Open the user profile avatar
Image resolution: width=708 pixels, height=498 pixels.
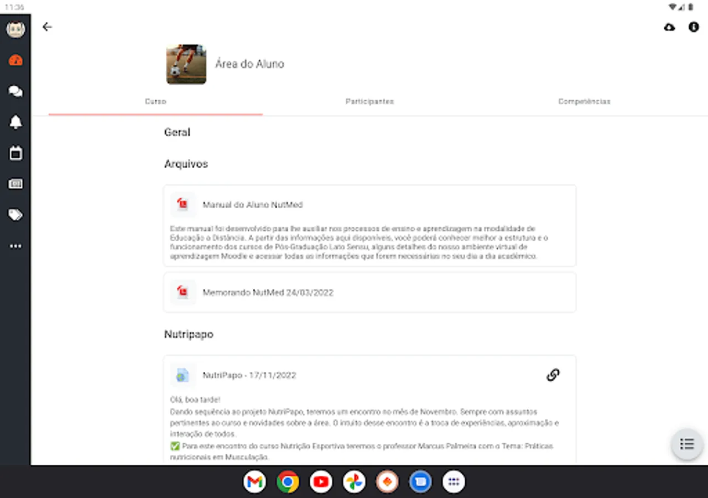(x=15, y=29)
